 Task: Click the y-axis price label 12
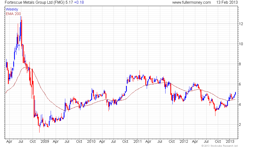pyautogui.click(x=241, y=24)
